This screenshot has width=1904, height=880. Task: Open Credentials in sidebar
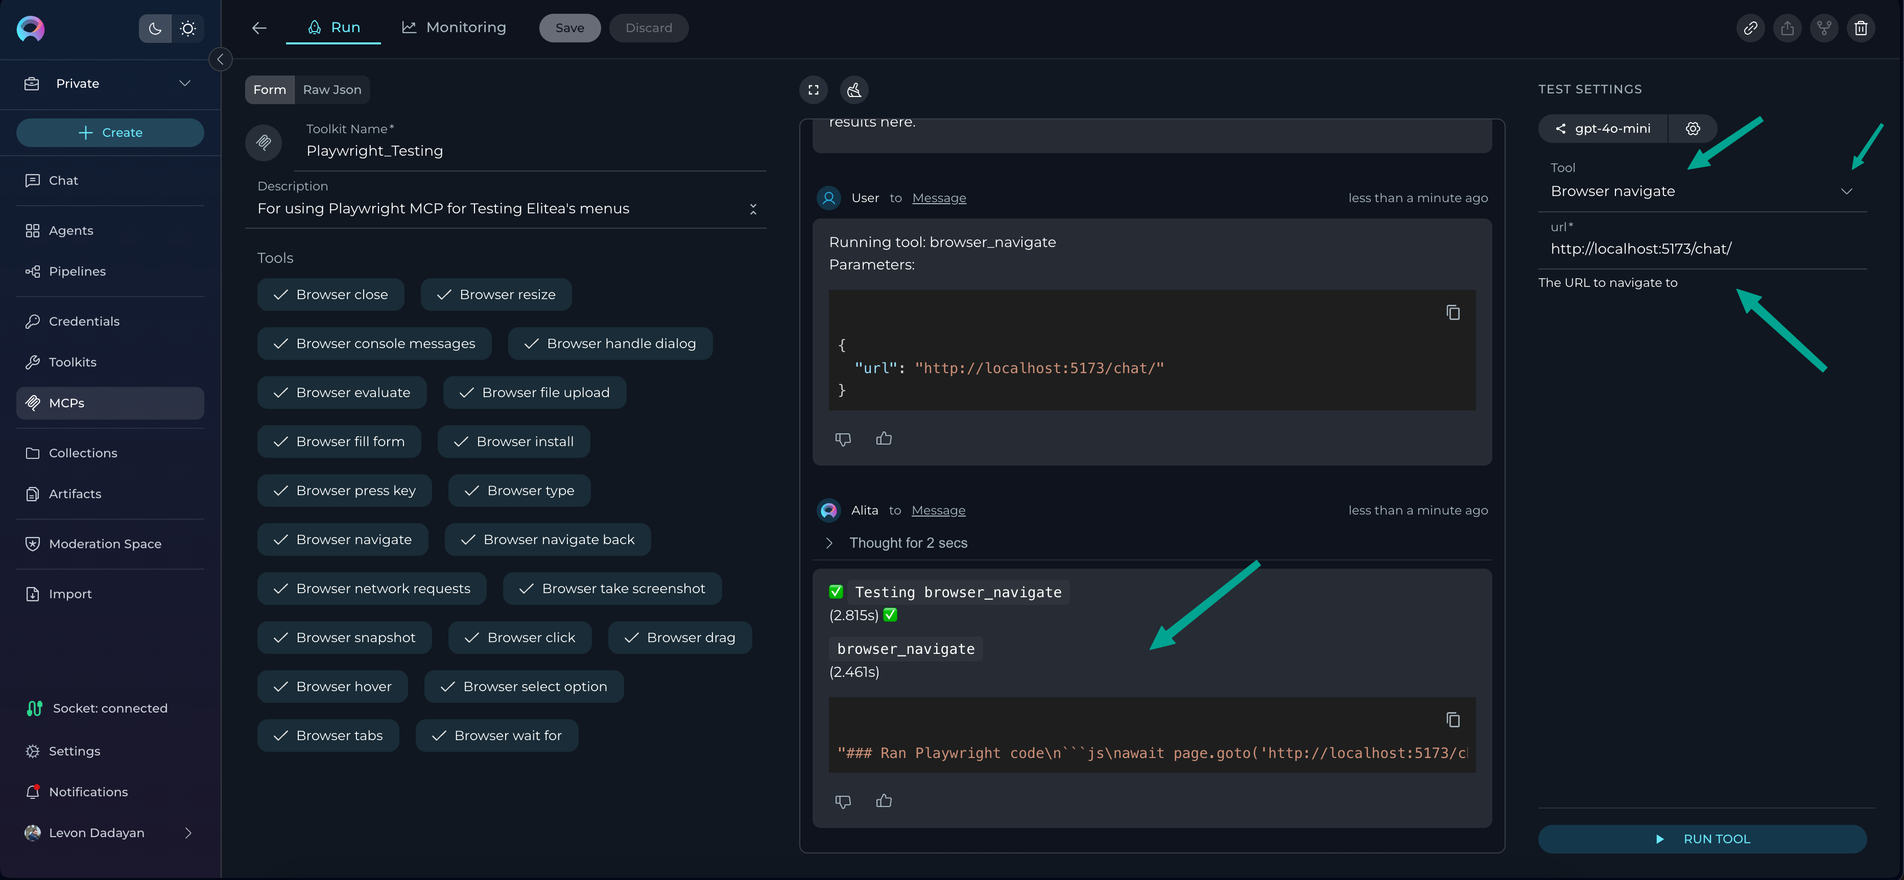[x=110, y=322]
